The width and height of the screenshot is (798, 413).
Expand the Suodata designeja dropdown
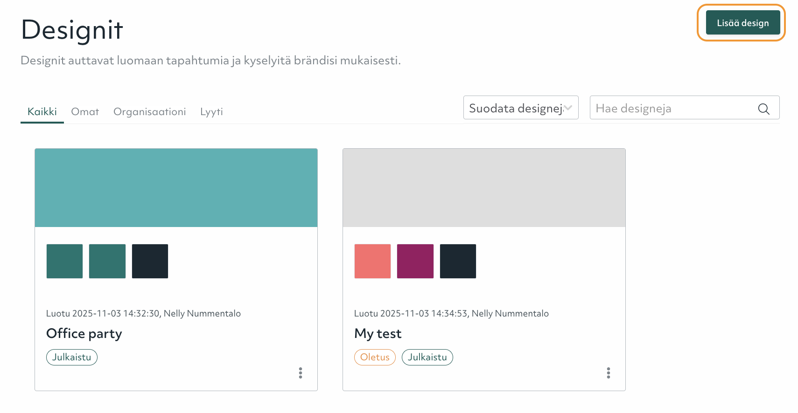tap(520, 108)
